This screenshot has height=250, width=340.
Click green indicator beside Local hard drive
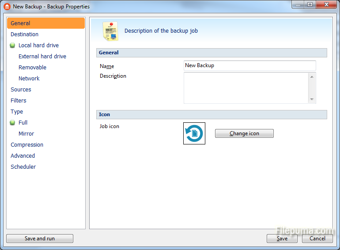[12, 45]
